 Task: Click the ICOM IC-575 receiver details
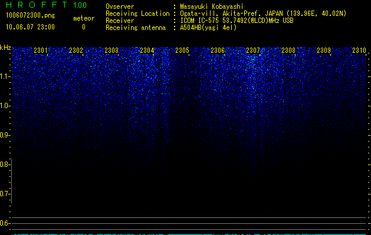click(237, 21)
